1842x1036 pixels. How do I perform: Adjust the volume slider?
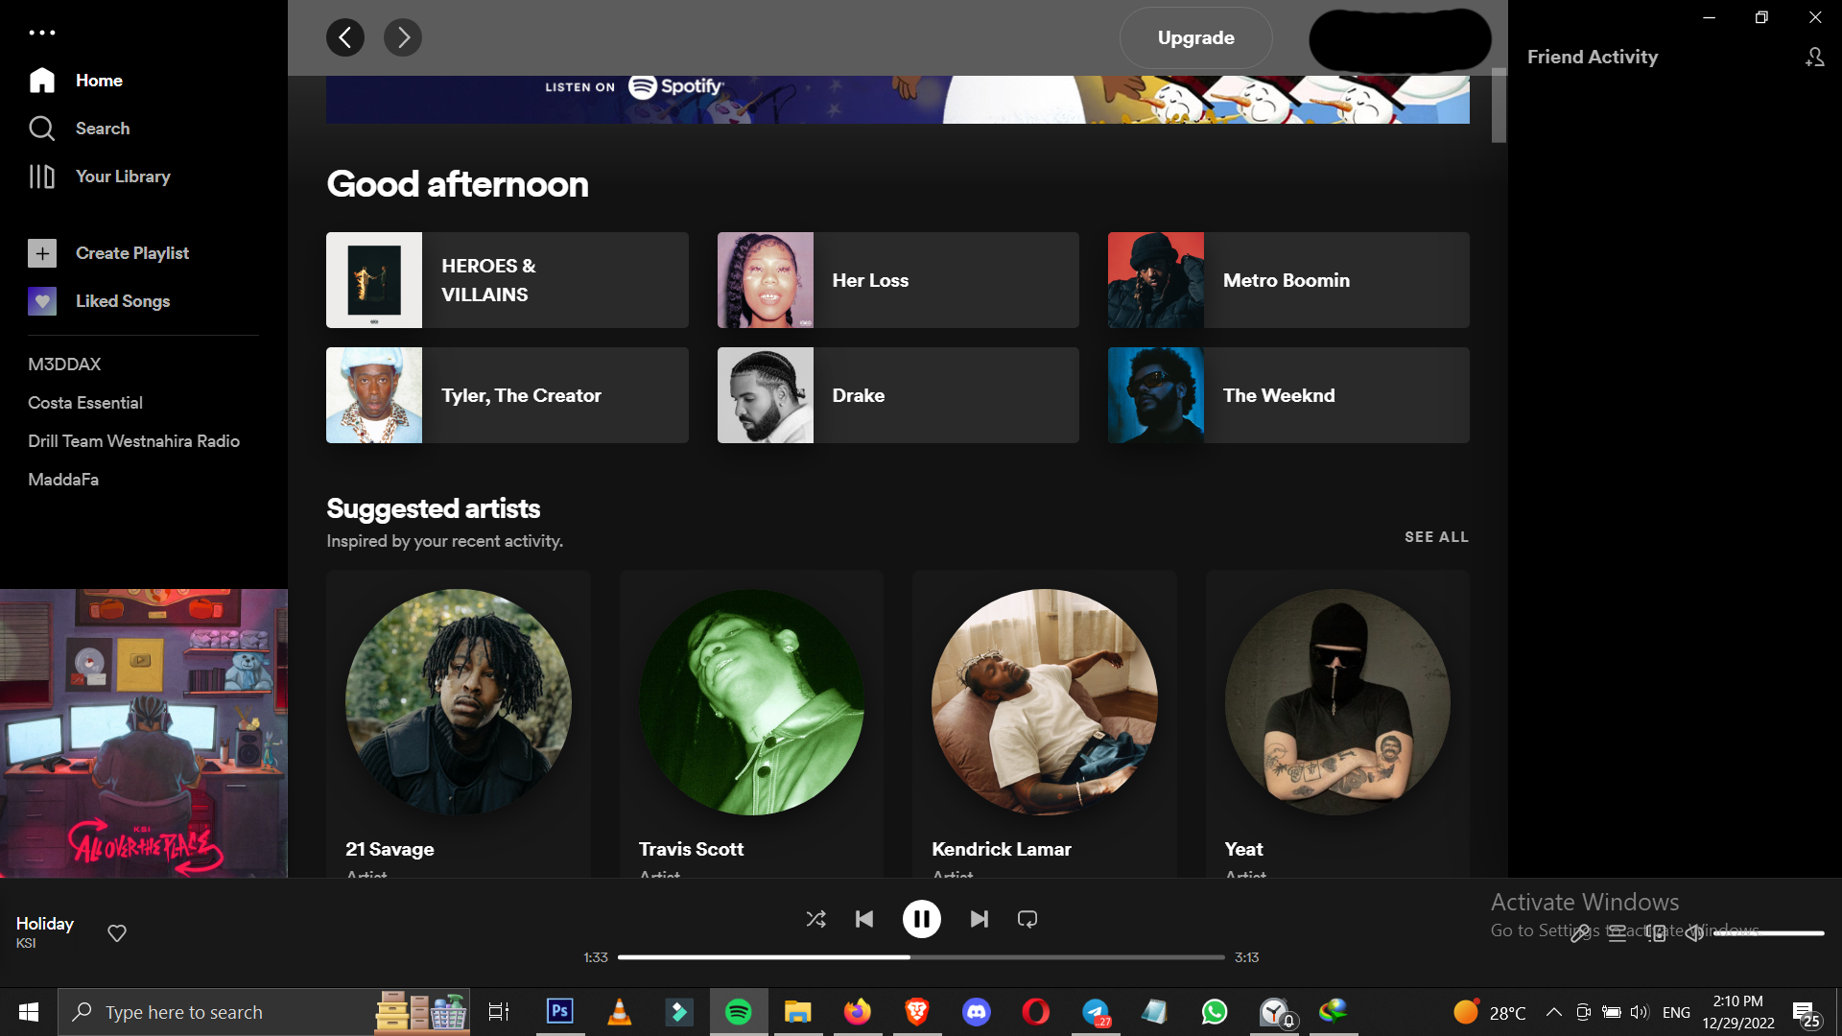(1769, 933)
